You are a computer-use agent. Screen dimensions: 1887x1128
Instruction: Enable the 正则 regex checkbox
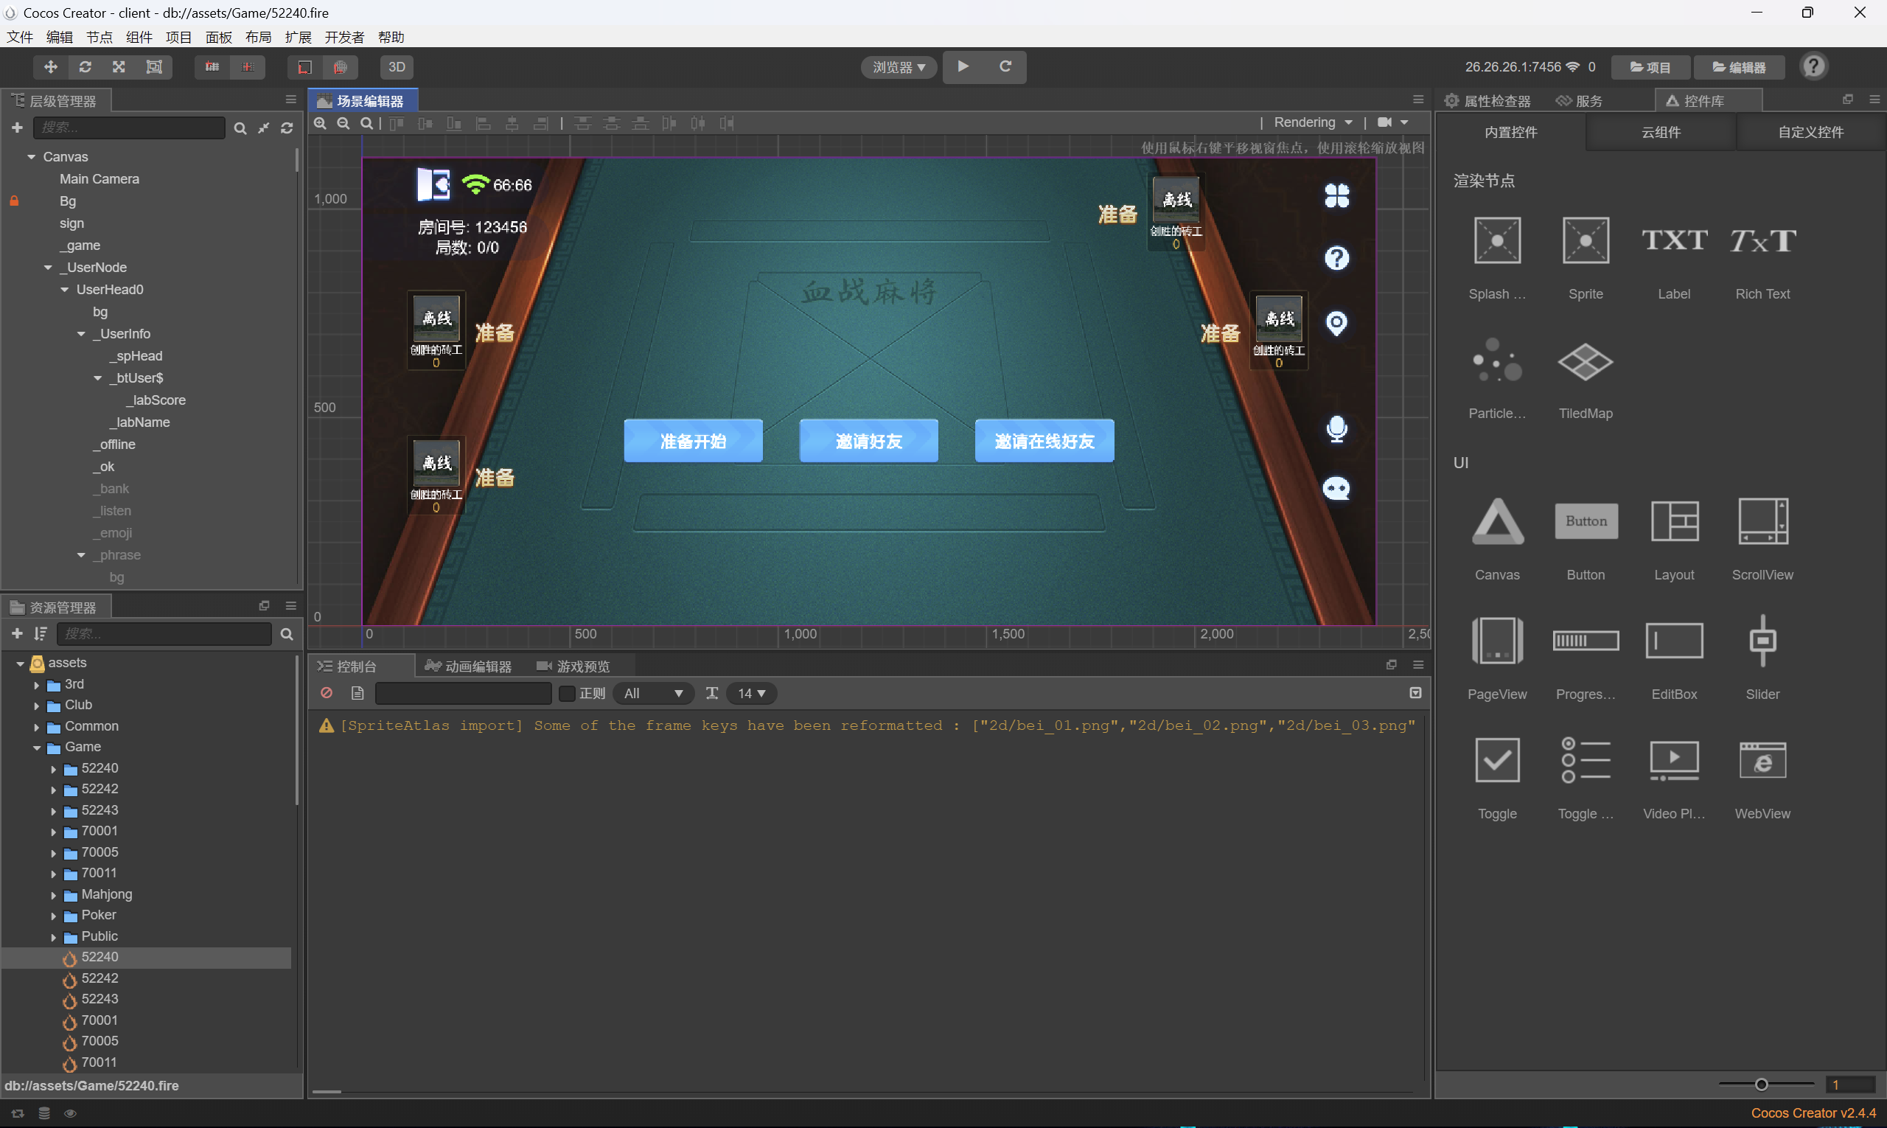click(567, 693)
